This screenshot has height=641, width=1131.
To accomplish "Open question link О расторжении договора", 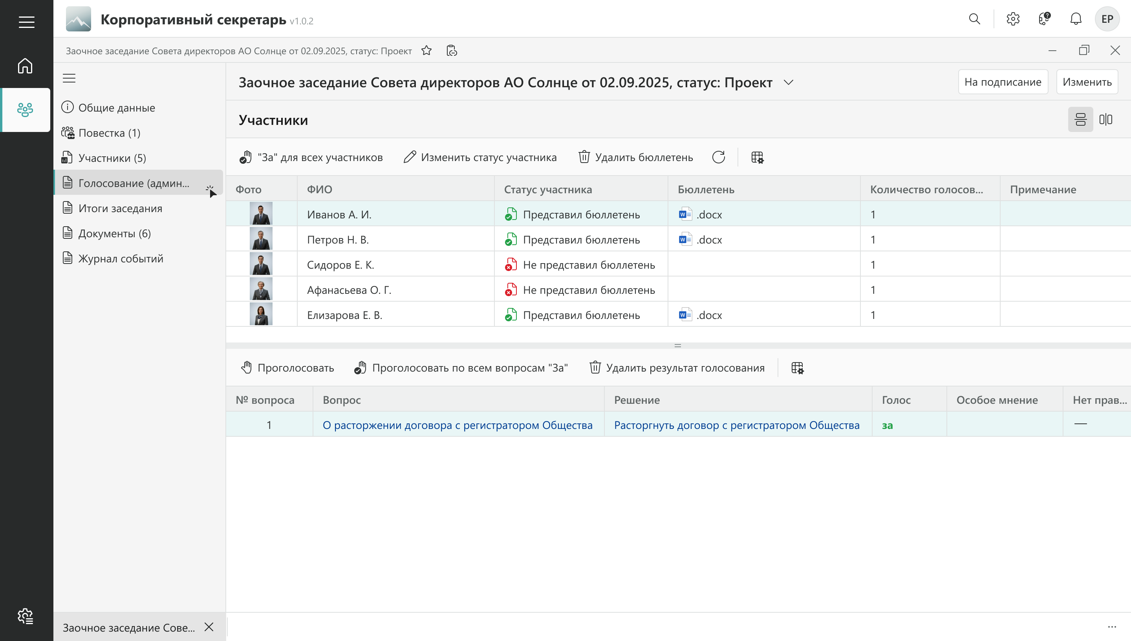I will click(x=457, y=425).
